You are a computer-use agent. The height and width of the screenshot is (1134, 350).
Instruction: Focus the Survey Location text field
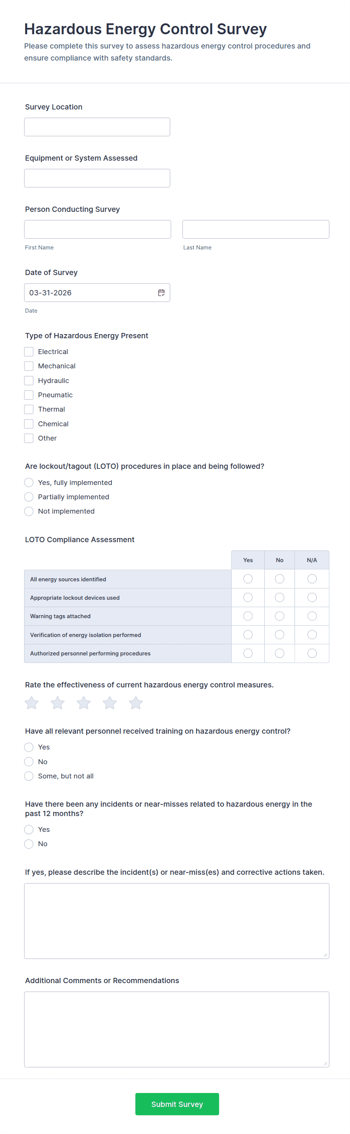click(x=97, y=127)
